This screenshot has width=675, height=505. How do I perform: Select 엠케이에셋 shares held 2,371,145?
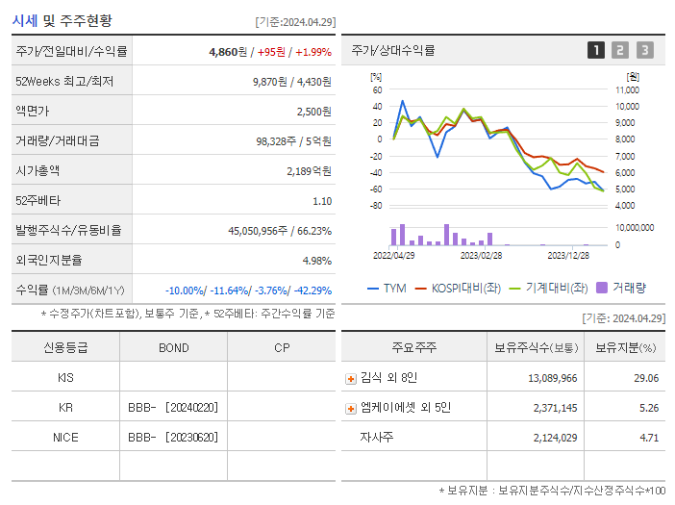pos(556,408)
